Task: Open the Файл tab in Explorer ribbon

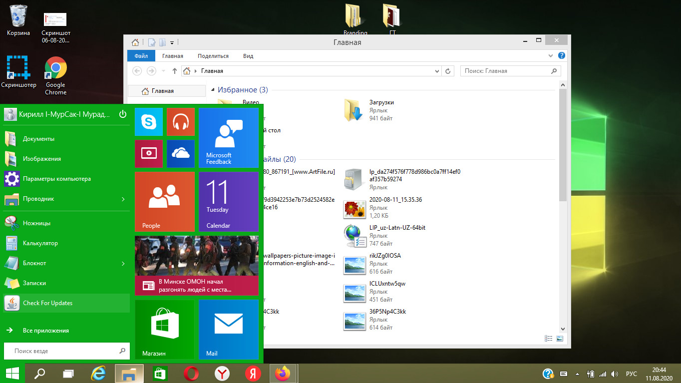Action: pyautogui.click(x=141, y=56)
